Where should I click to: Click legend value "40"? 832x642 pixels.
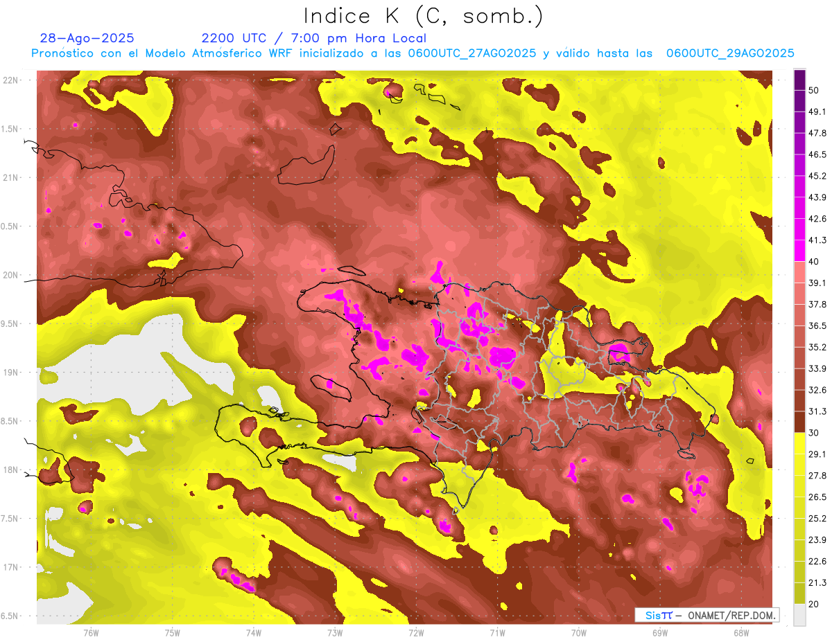pyautogui.click(x=814, y=261)
